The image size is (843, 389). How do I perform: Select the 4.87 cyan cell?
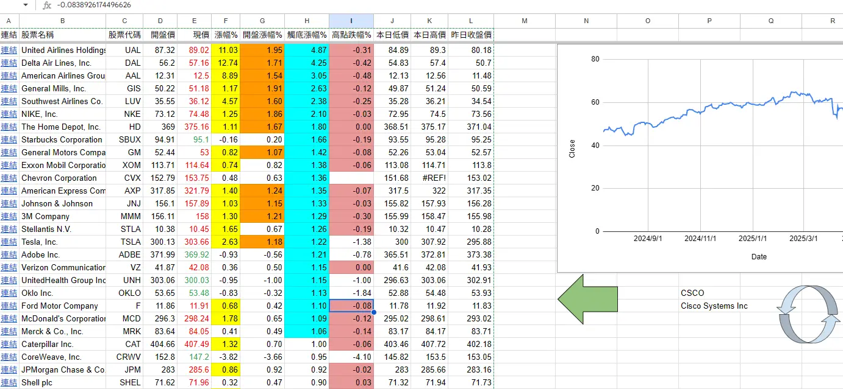pyautogui.click(x=307, y=50)
